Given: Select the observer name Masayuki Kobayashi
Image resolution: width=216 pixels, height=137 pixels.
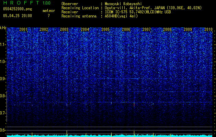Looking at the screenshot, I should click(123, 4).
